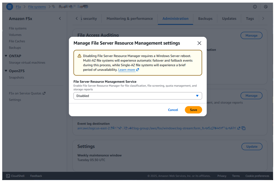Open Settings in the sidebar
Viewport: 276px width, 182px height.
15,100
